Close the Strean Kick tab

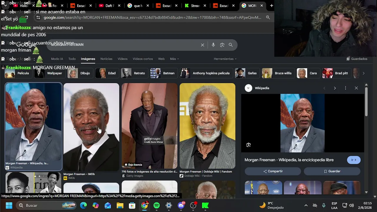[205, 6]
